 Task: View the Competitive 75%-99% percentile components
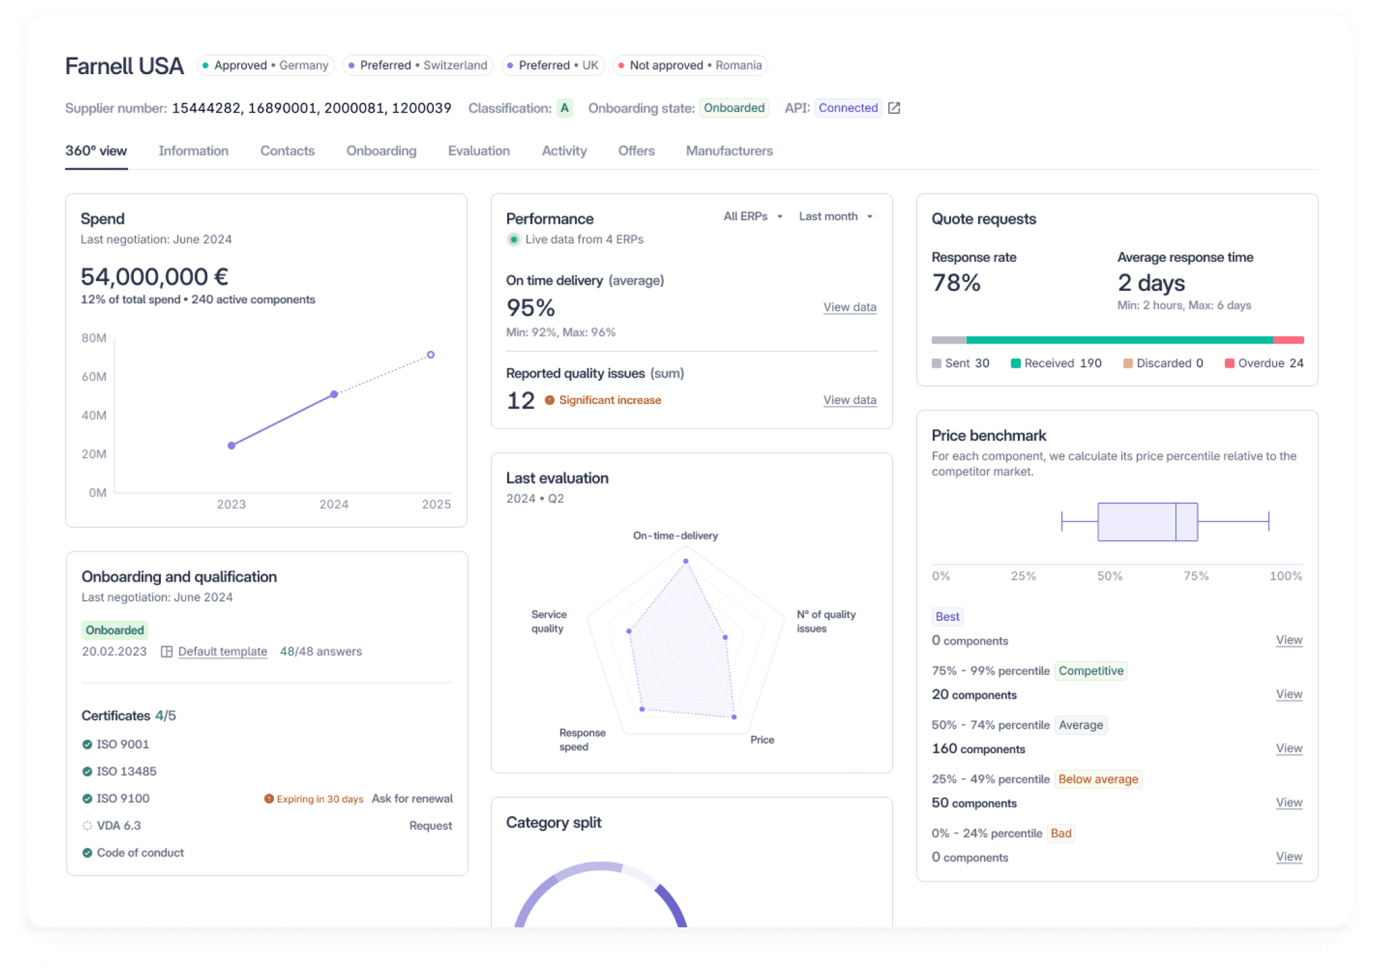1288,694
